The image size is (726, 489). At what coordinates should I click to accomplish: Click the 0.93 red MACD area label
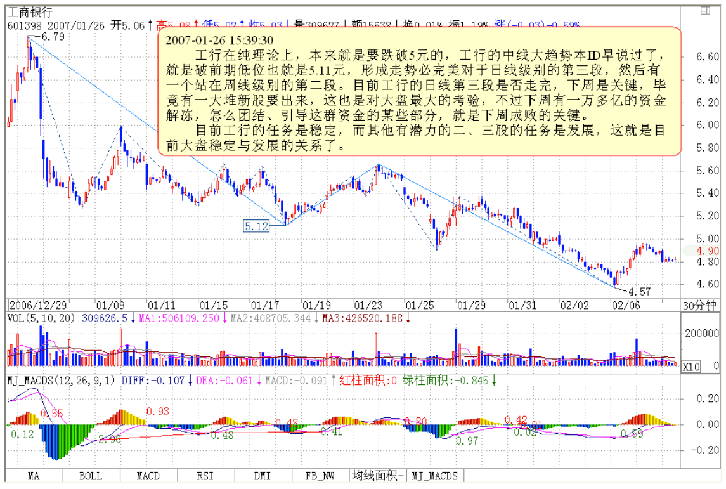tap(158, 411)
